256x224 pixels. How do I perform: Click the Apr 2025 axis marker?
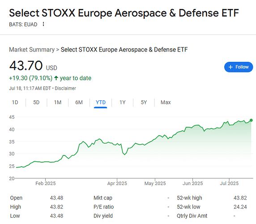click(x=117, y=183)
